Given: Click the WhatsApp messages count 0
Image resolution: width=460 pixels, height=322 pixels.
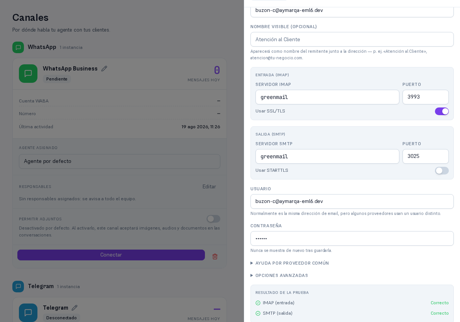Looking at the screenshot, I should [x=217, y=70].
